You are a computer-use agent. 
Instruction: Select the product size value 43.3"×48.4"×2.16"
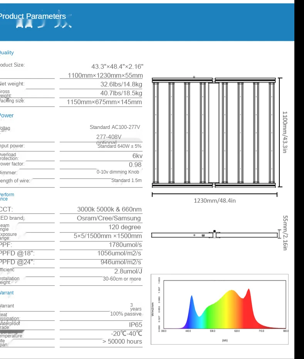click(117, 67)
